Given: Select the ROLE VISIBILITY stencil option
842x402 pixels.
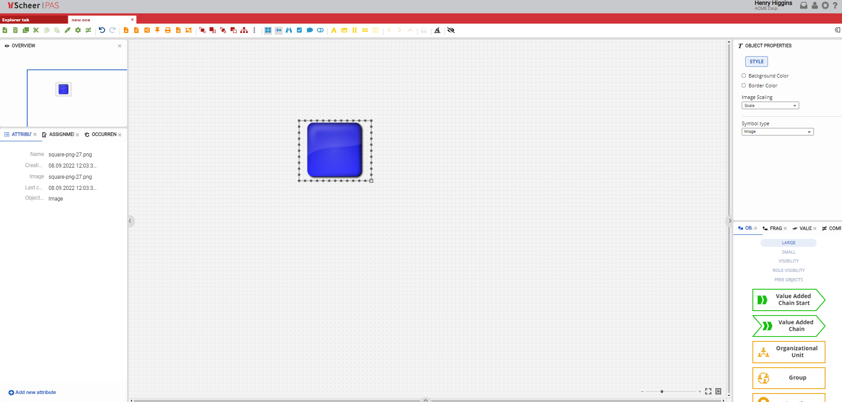Looking at the screenshot, I should tap(789, 271).
